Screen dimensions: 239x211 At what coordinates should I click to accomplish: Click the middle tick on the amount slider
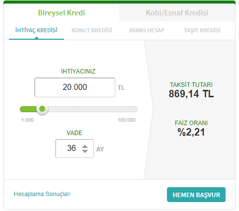[x=79, y=109]
